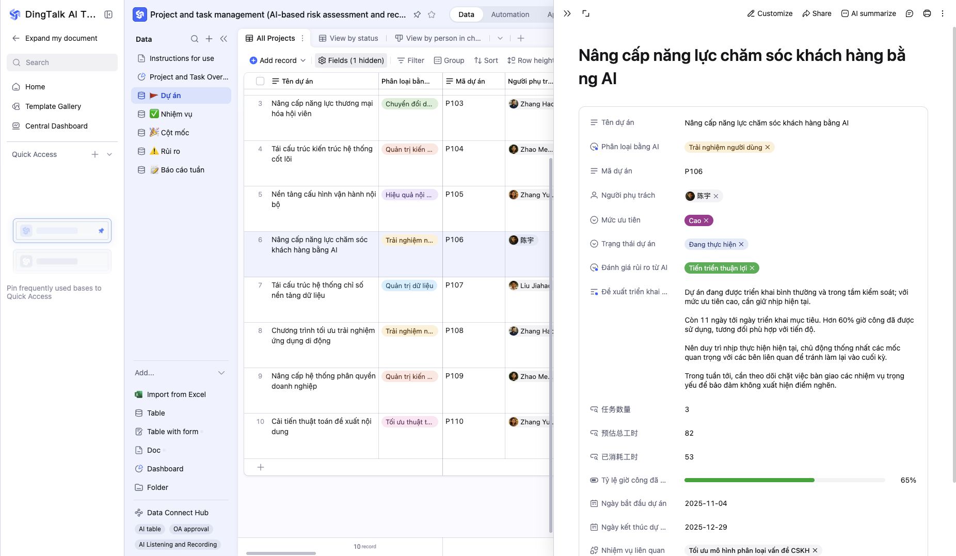Search within the Data panel using magnifier icon
The image size is (956, 556).
pyautogui.click(x=195, y=39)
